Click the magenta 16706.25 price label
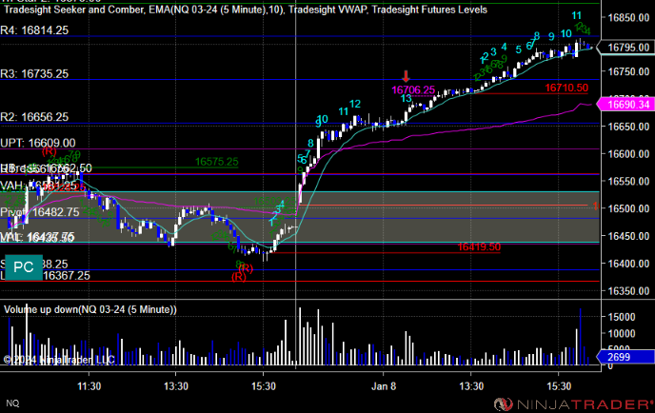The width and height of the screenshot is (655, 413). click(x=413, y=89)
